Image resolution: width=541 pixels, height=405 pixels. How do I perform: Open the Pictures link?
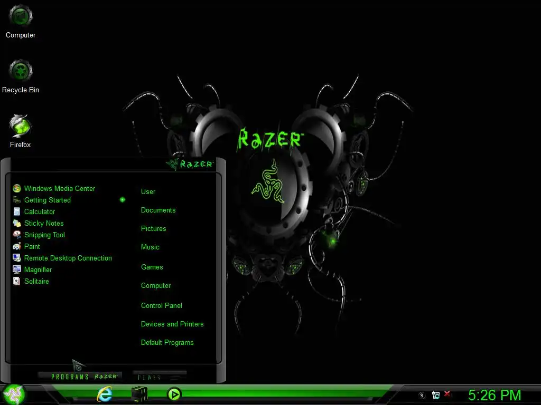(x=154, y=229)
